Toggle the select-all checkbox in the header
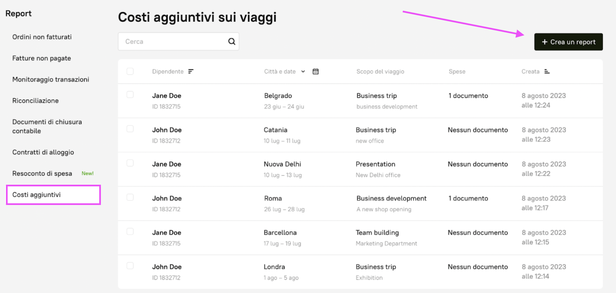Image resolution: width=616 pixels, height=293 pixels. pos(130,71)
